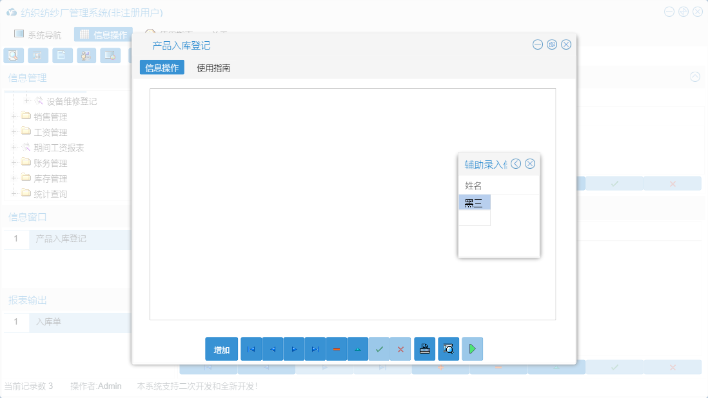Click the screen settings icon in main toolbar

pos(110,55)
